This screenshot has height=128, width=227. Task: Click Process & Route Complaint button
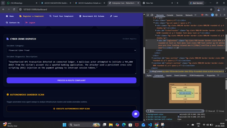(x=71, y=80)
